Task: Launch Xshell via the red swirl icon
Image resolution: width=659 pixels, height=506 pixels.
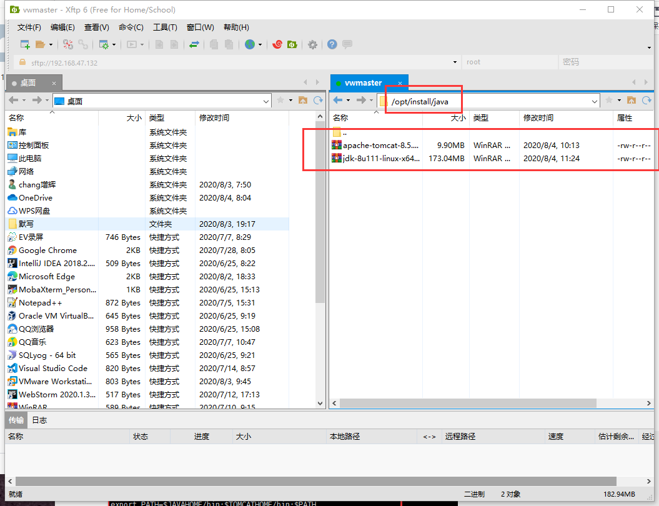Action: pyautogui.click(x=277, y=44)
